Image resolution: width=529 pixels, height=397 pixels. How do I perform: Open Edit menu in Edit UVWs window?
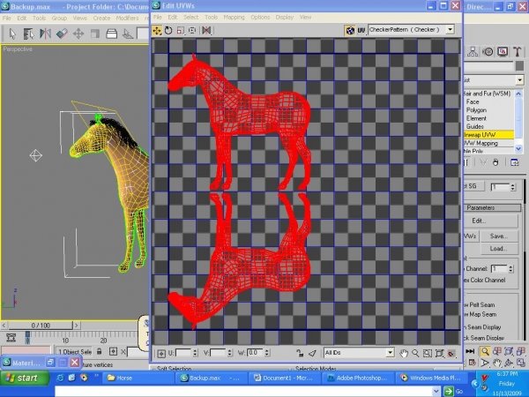point(173,18)
